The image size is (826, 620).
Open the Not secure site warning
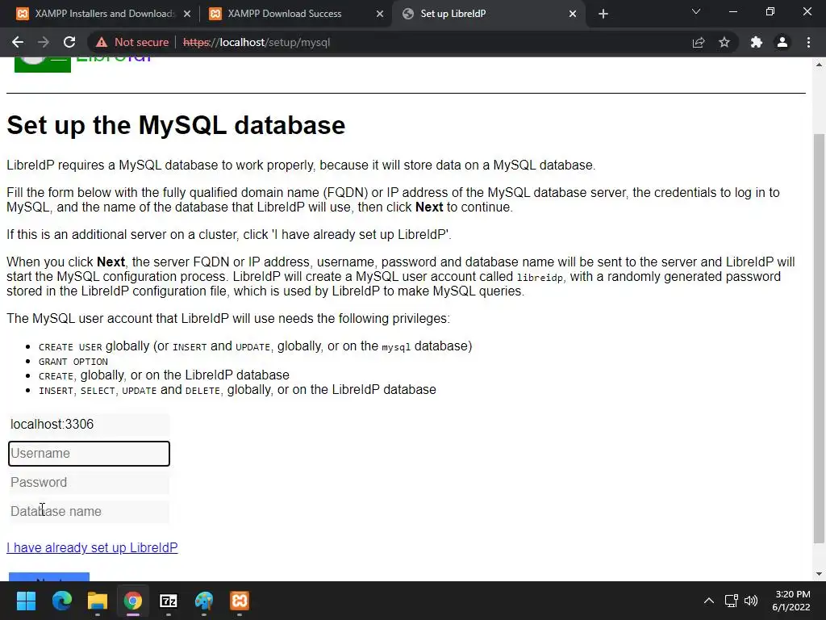point(132,42)
